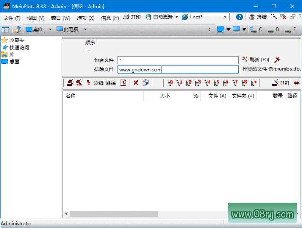Click the 桌面 address breadcrumb
The width and height of the screenshot is (302, 228).
click(34, 29)
